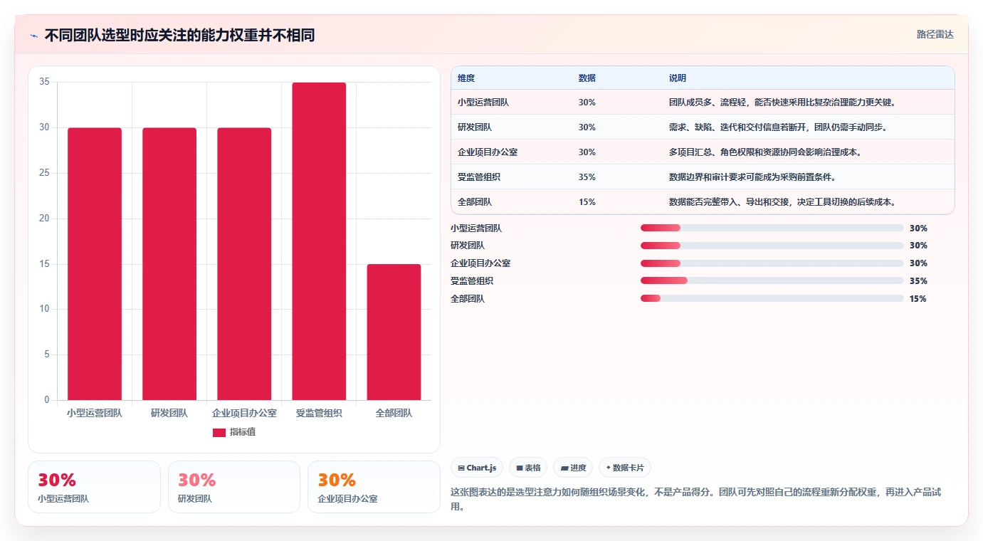Click the 受监管组织 cell in the table

point(479,177)
